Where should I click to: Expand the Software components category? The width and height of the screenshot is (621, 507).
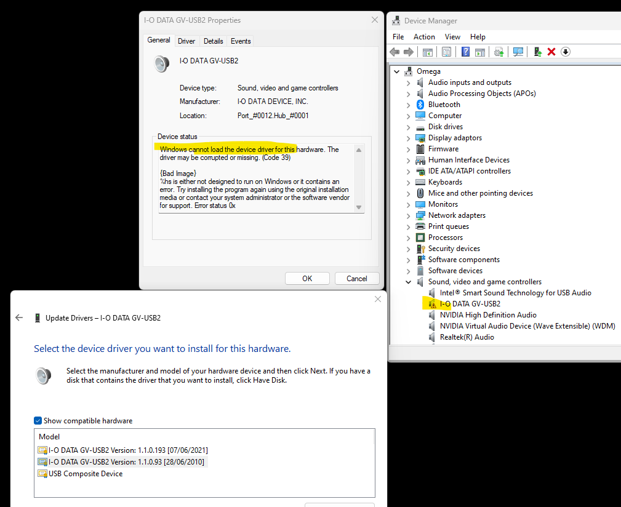click(x=408, y=260)
